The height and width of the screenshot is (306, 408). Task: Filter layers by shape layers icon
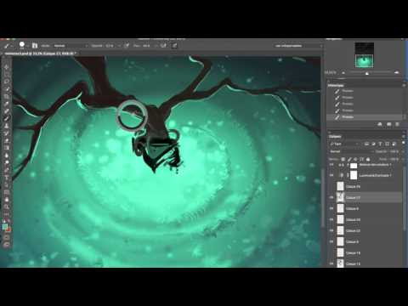coord(387,144)
